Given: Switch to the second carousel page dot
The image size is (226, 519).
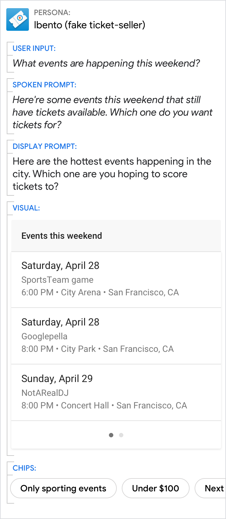Looking at the screenshot, I should pos(121,435).
